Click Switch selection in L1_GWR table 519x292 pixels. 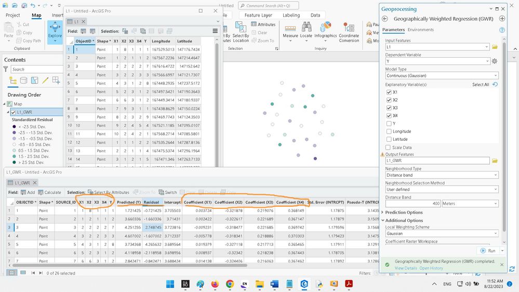coord(167,192)
